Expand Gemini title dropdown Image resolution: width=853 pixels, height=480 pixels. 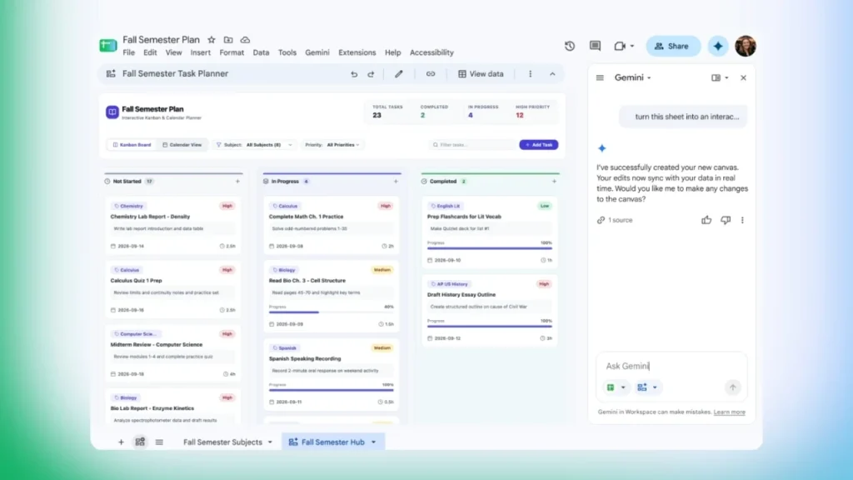point(649,77)
